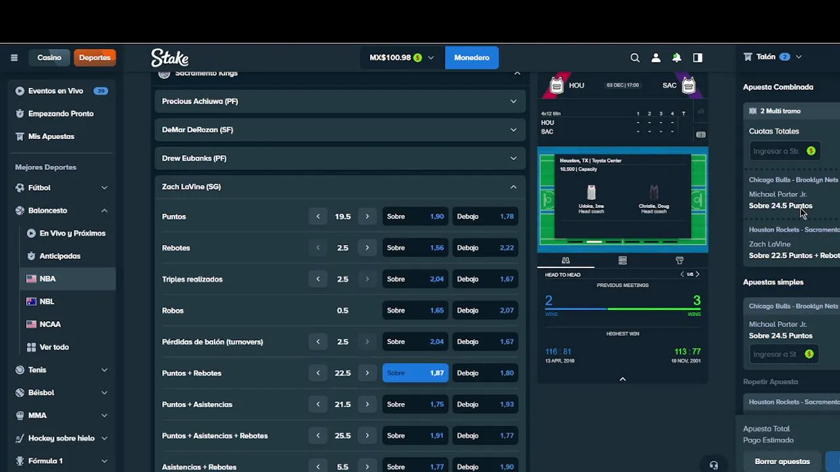Viewport: 840px width, 472px height.
Task: Click the green coin icon in Cuotas Totales field
Action: (x=811, y=151)
